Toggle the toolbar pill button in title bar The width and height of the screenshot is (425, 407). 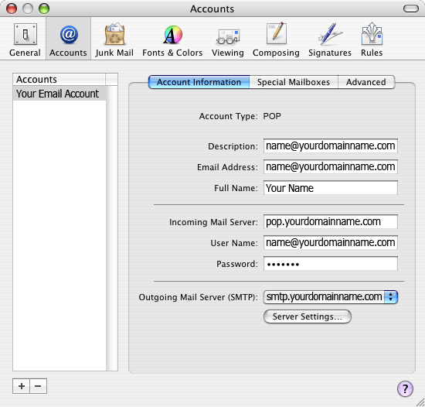click(x=411, y=9)
